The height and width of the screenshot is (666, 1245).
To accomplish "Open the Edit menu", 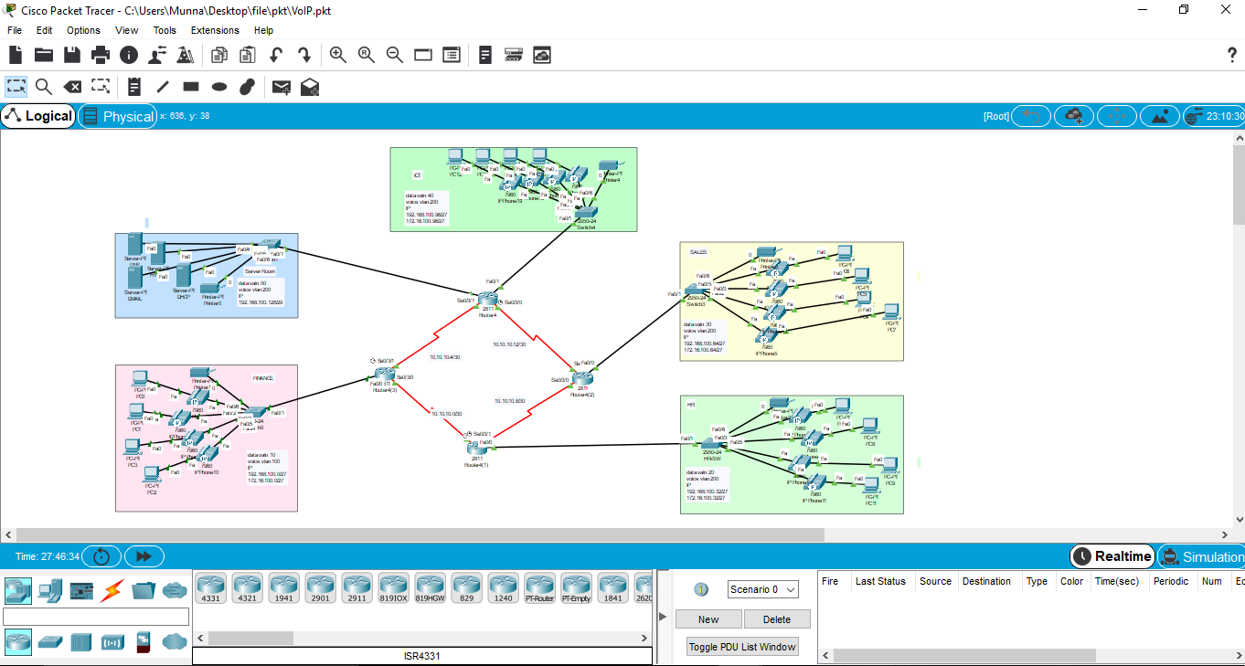I will (44, 30).
